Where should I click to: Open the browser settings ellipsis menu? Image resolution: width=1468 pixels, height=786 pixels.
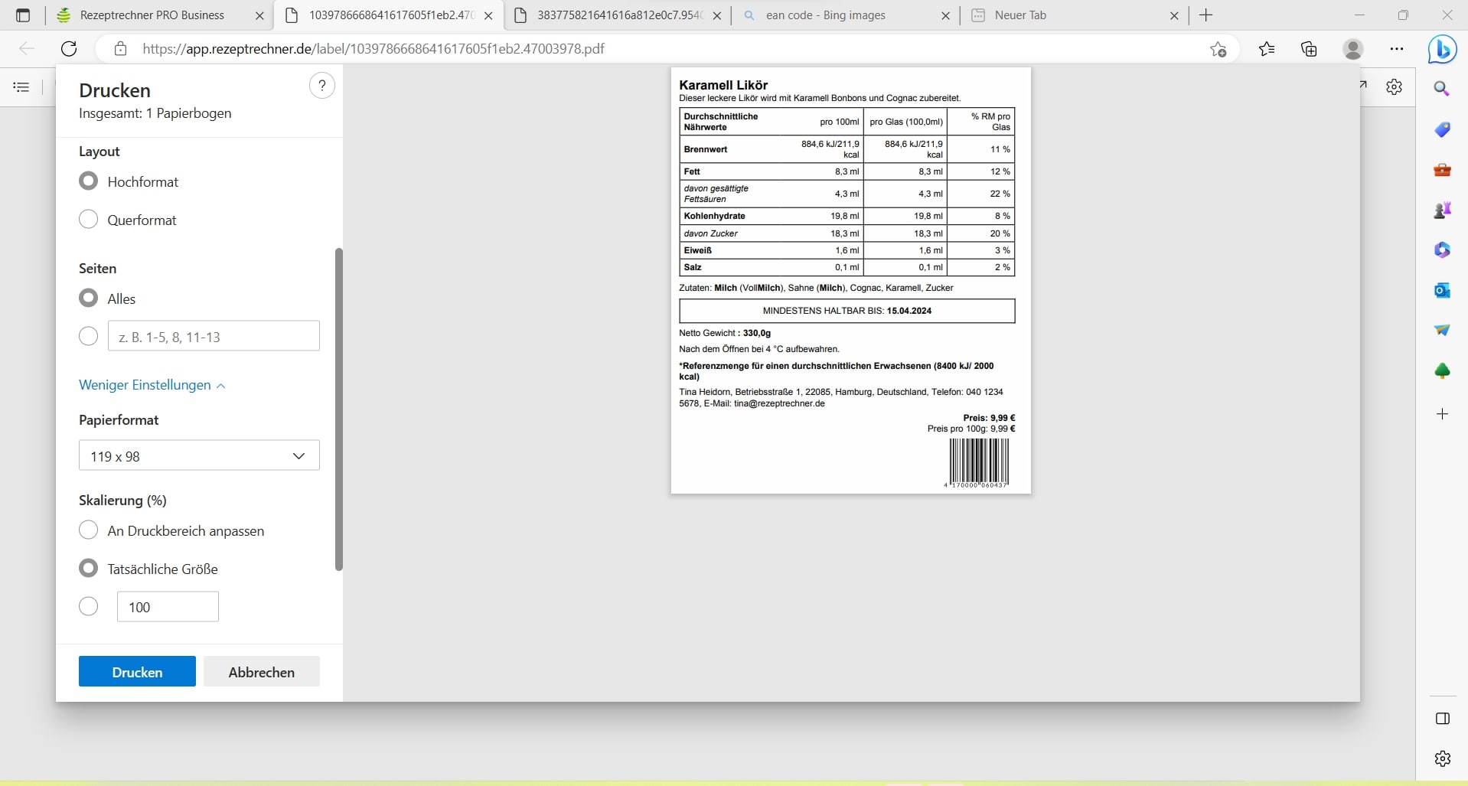coord(1397,49)
